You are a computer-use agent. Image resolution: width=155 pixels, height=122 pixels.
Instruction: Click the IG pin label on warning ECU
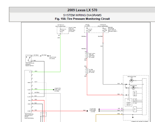30,72
